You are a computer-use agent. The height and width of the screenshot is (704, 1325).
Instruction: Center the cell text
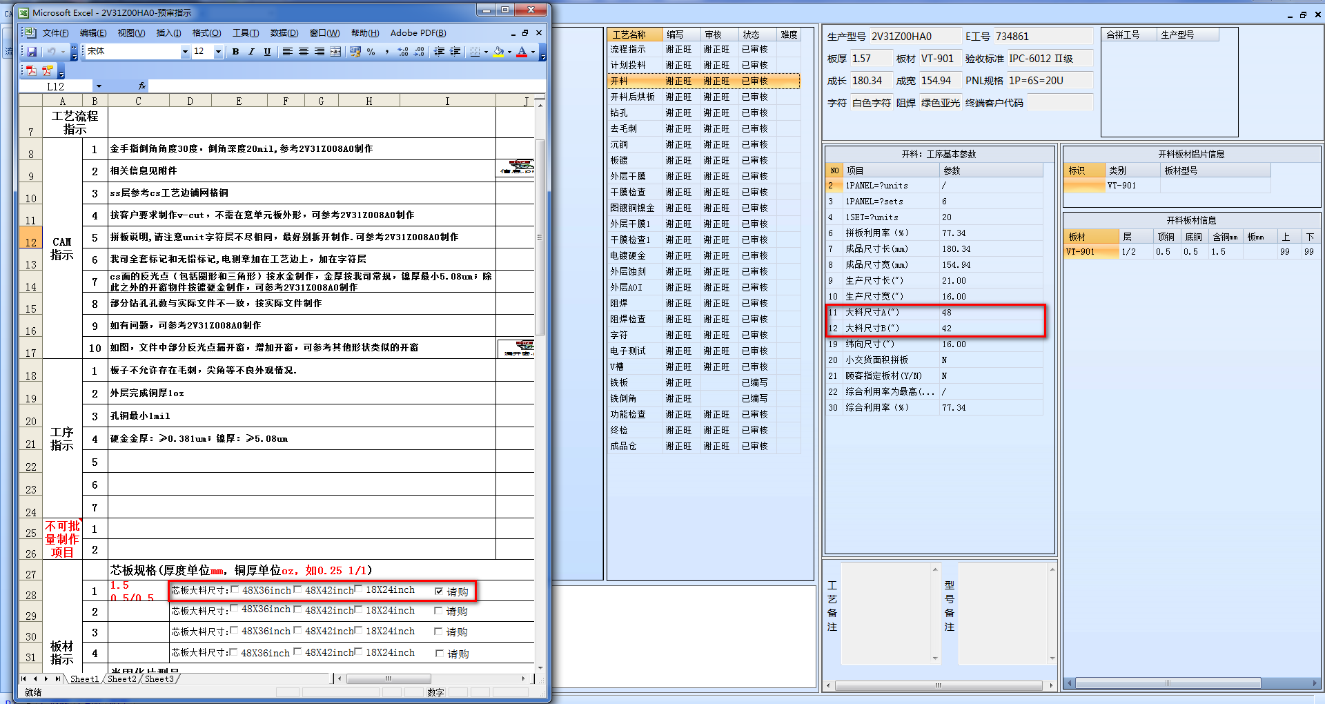[x=304, y=52]
